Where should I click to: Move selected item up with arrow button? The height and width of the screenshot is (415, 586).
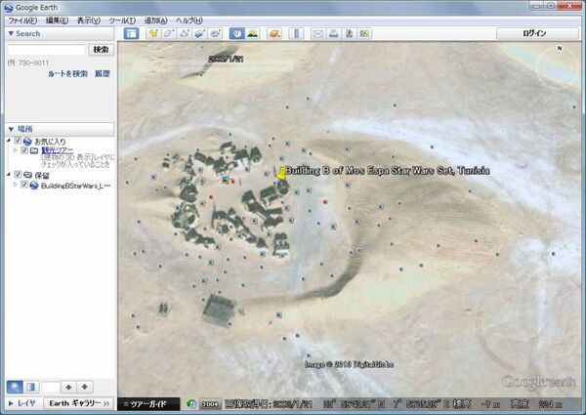coord(68,387)
